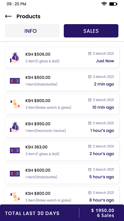Click the Wi-Fi icon in status bar
This screenshot has height=221, width=124.
click(104, 4)
